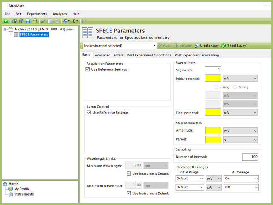273x205 pixels.
Task: Select the Basic tab
Action: click(86, 55)
